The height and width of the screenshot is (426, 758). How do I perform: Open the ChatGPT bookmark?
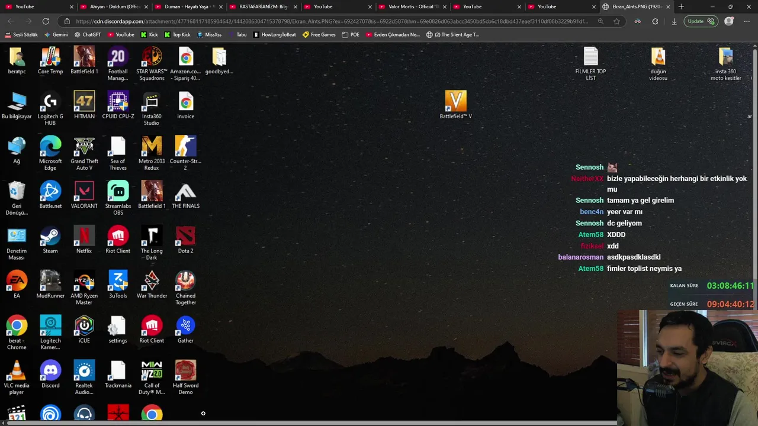coord(88,34)
